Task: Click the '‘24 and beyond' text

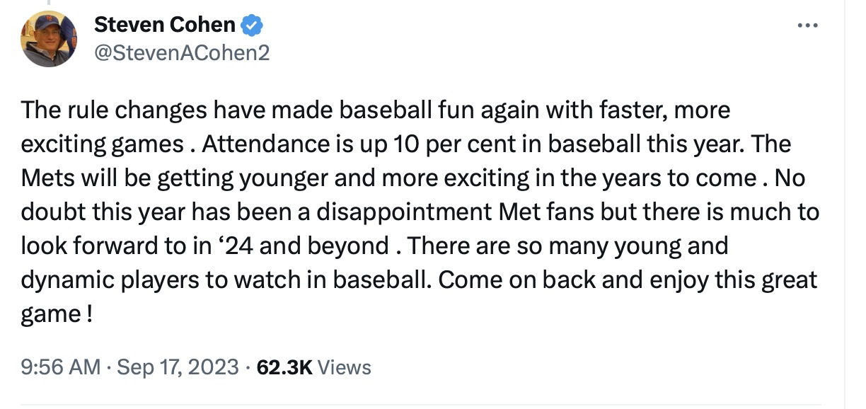Action: 301,247
